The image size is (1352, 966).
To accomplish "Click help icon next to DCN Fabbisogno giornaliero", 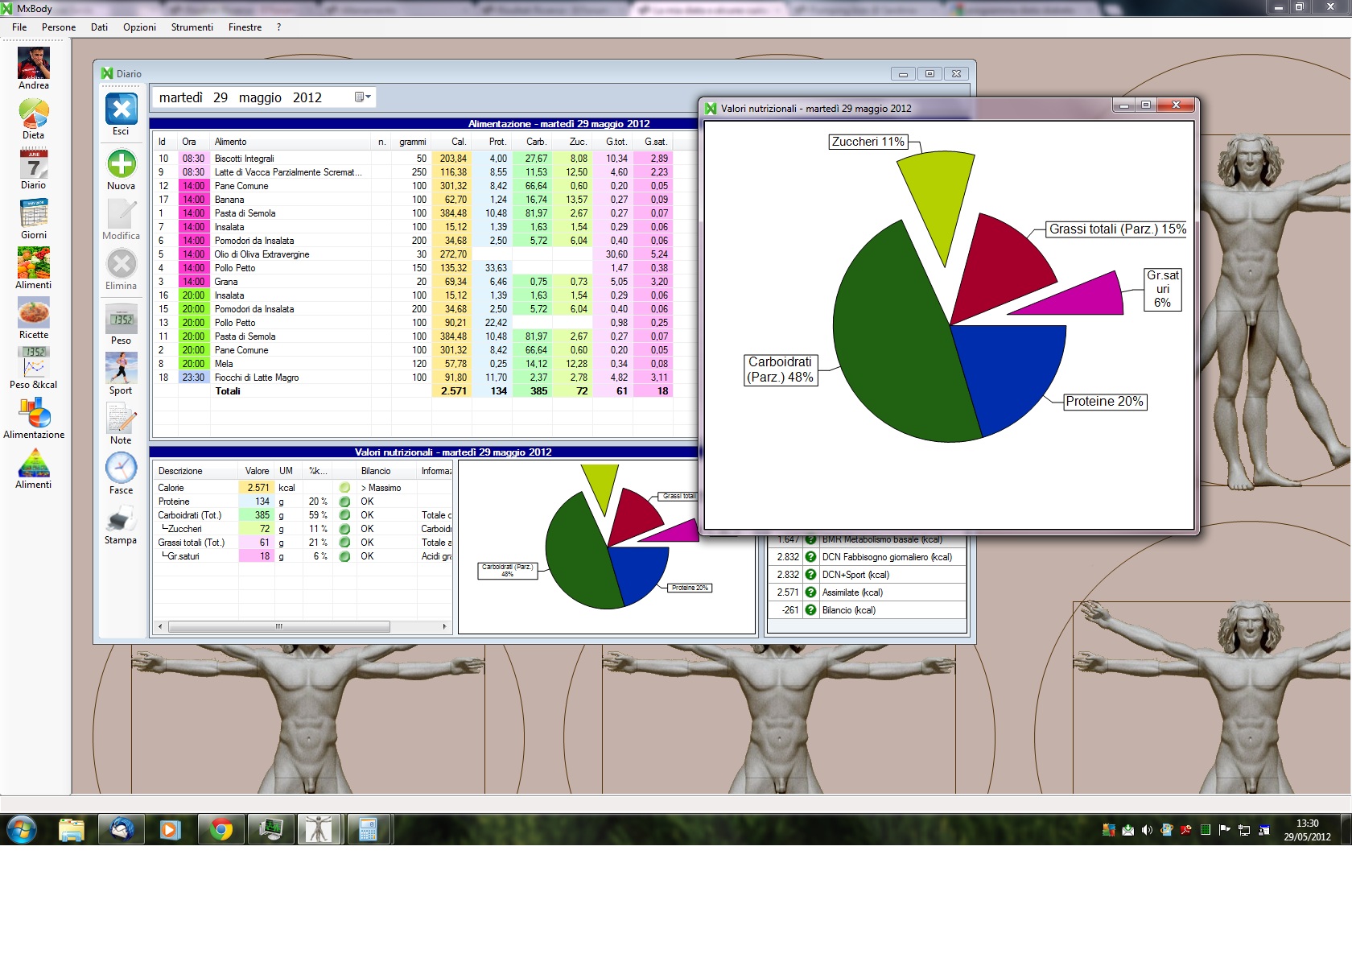I will click(x=810, y=557).
